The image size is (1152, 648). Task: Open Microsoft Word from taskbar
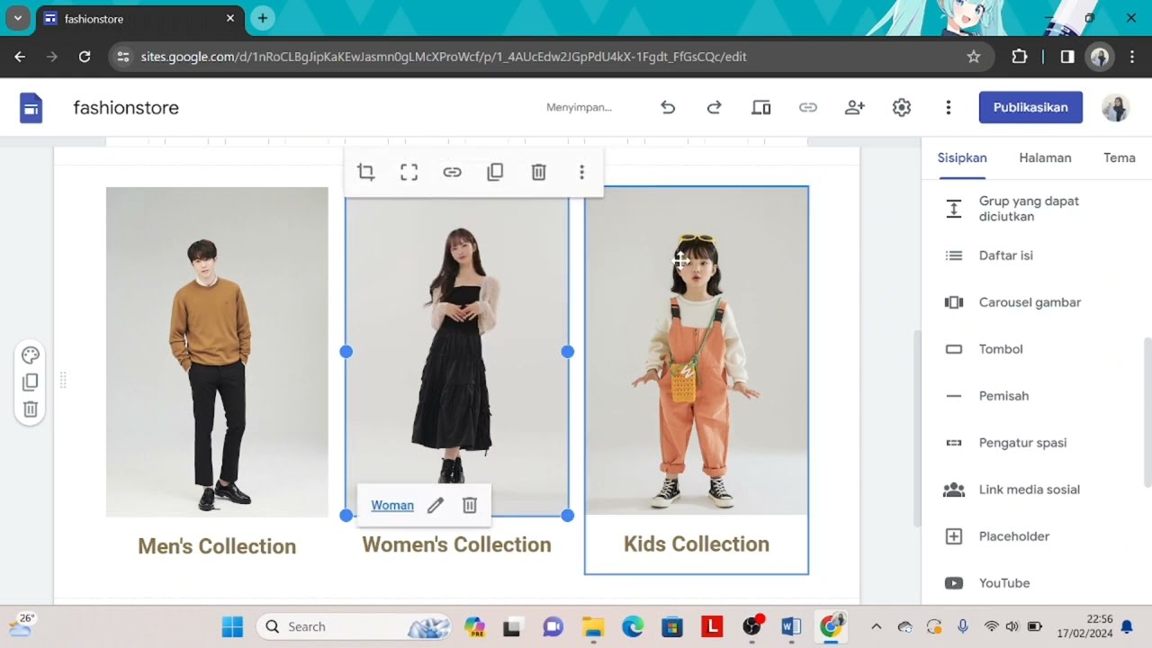[x=791, y=626]
